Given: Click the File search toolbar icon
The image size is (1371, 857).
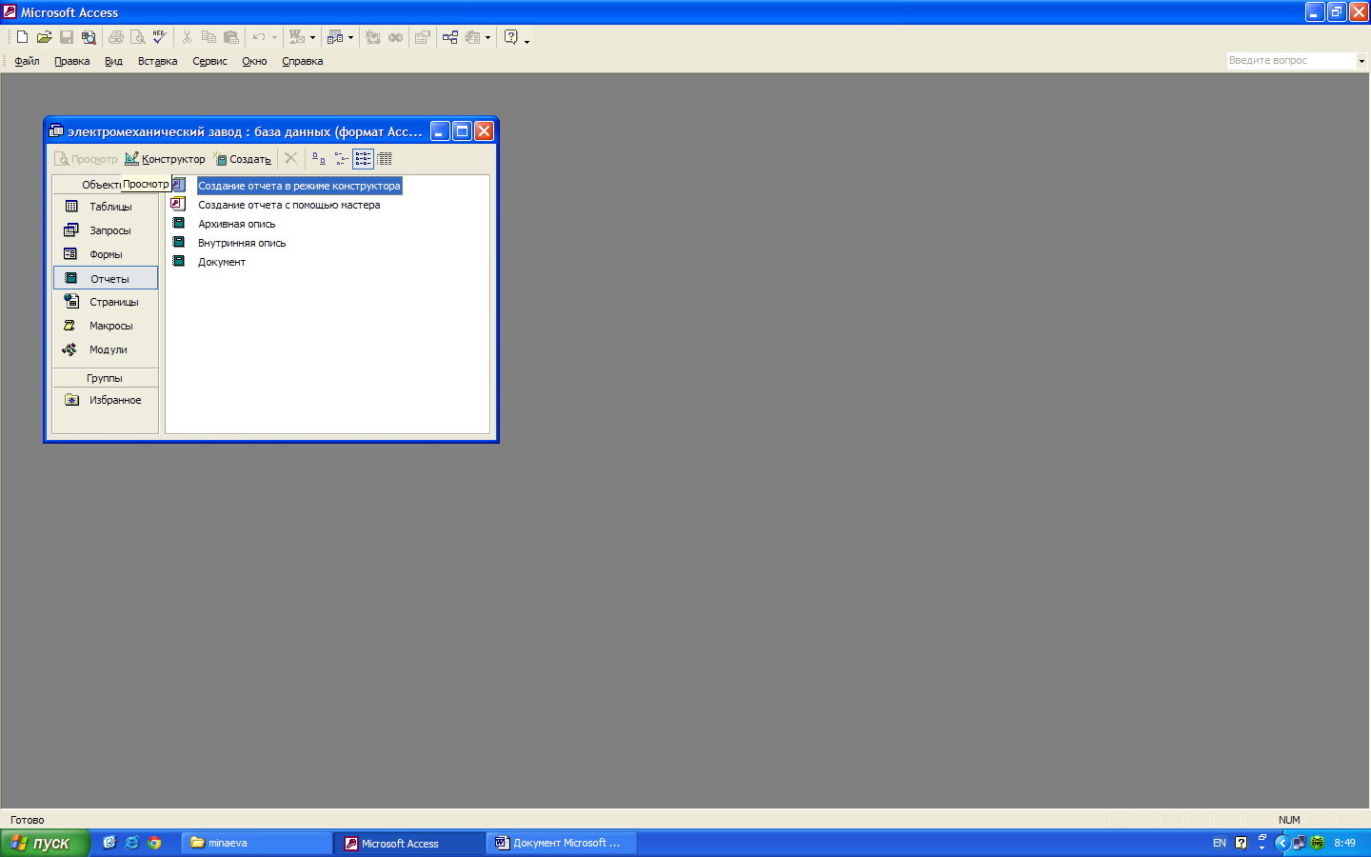Looking at the screenshot, I should 89,37.
